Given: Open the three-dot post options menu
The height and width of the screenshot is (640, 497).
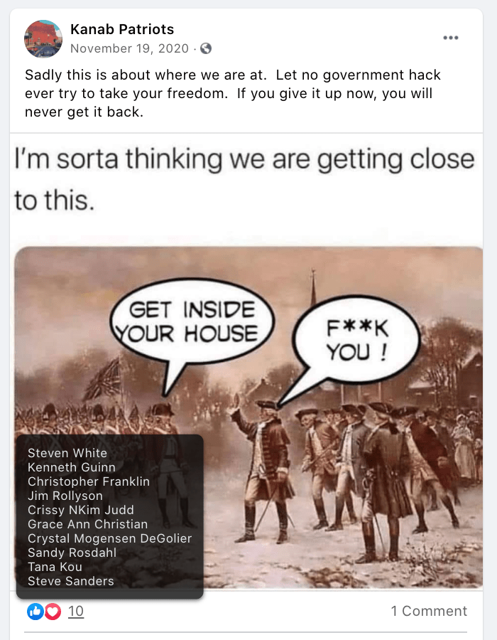Looking at the screenshot, I should (x=451, y=38).
